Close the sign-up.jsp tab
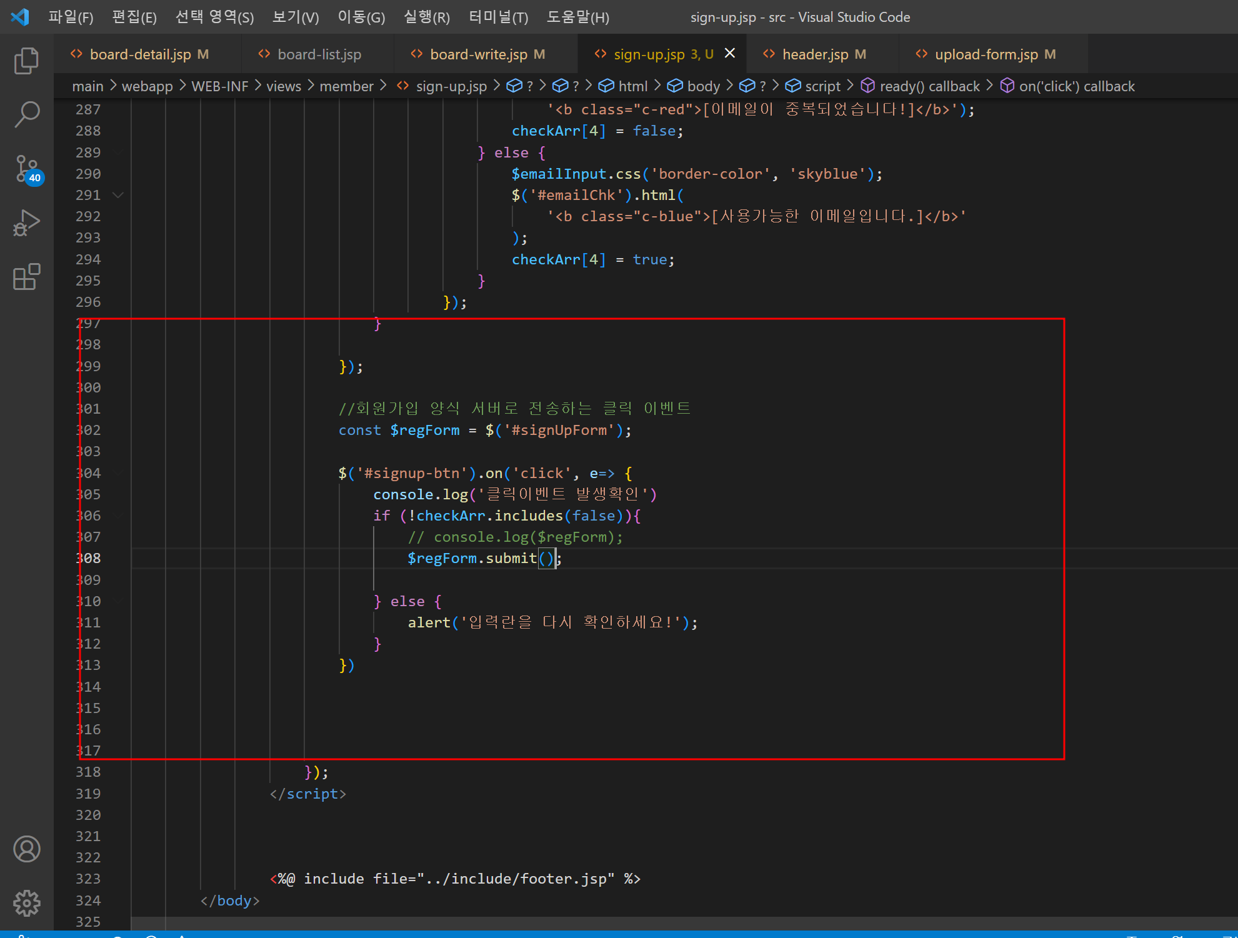Viewport: 1238px width, 938px height. tap(729, 54)
